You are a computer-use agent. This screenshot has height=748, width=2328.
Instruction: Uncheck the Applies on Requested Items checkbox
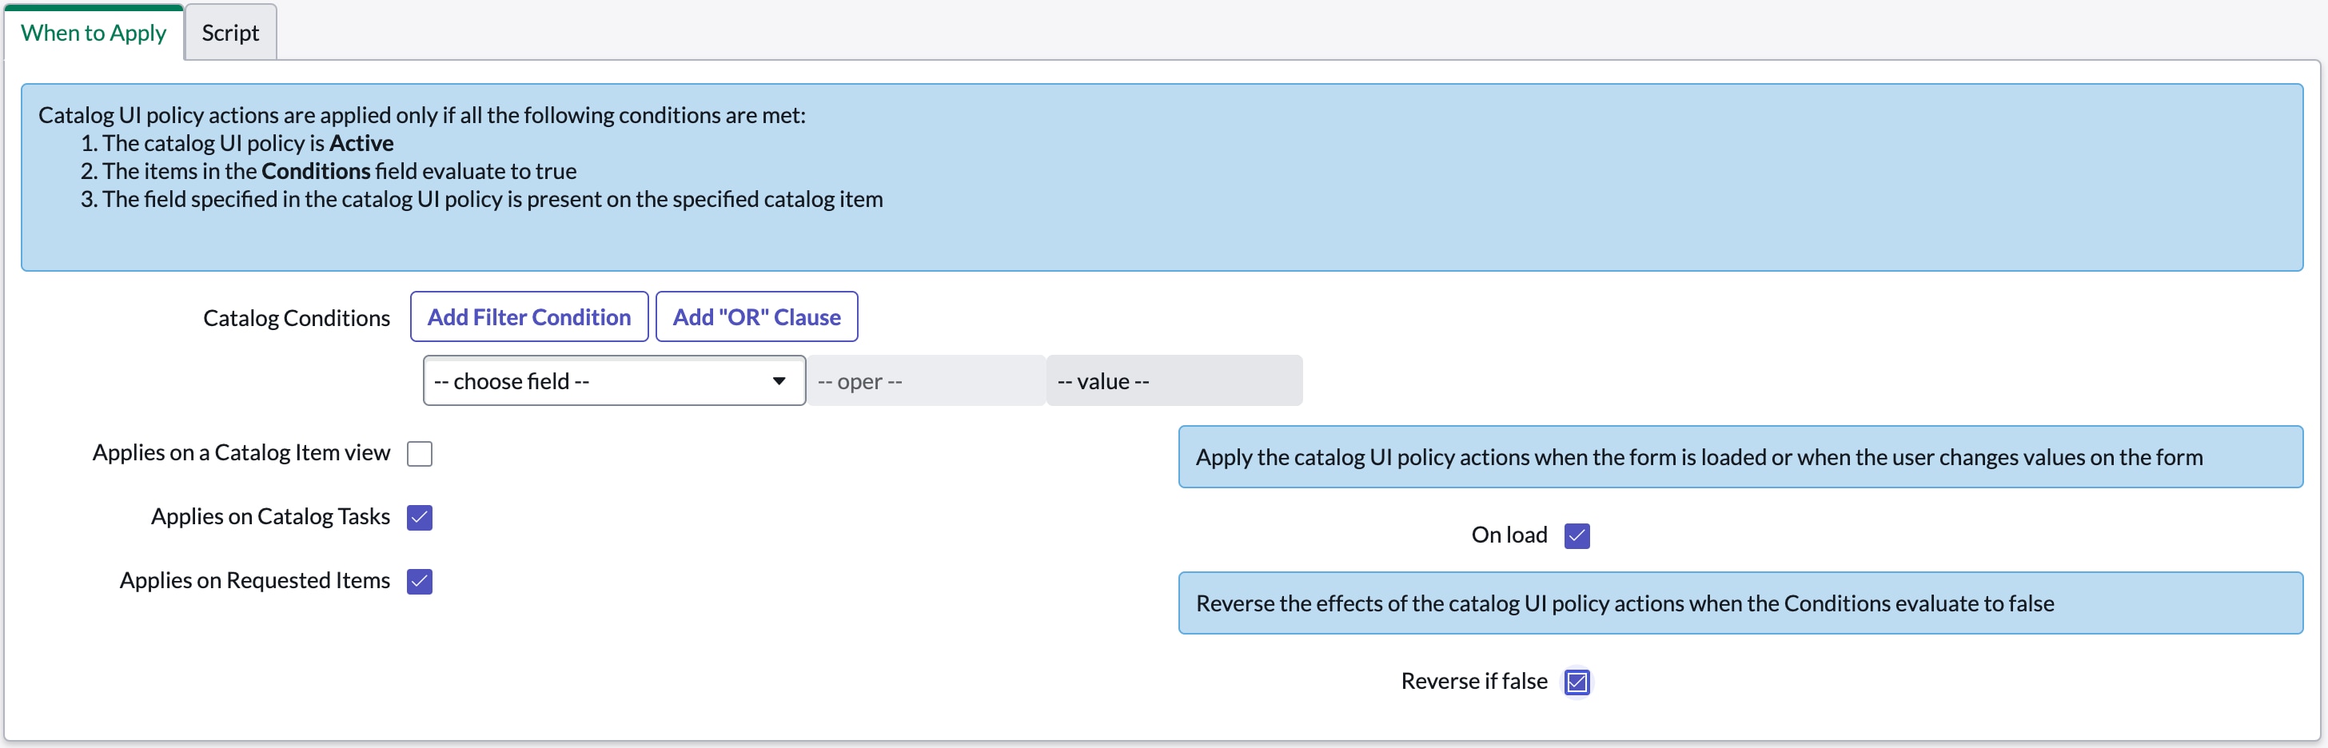[420, 581]
